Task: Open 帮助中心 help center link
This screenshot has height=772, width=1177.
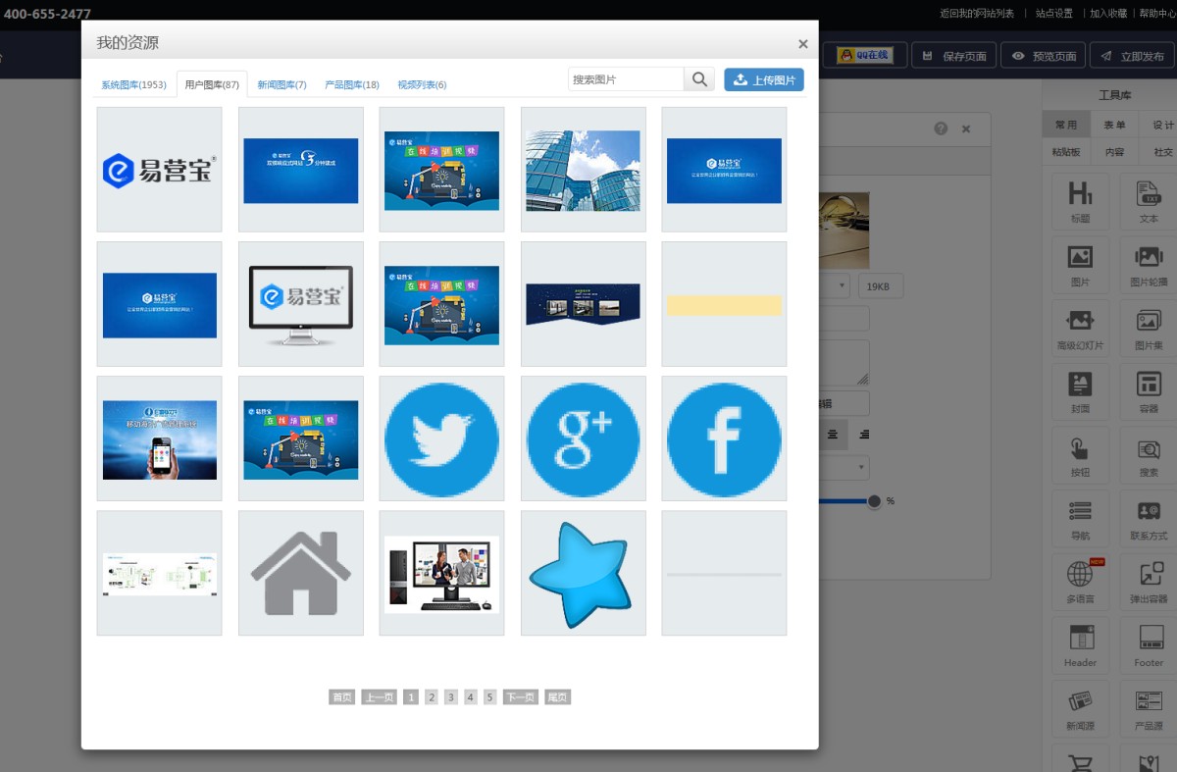Action: coord(1158,14)
